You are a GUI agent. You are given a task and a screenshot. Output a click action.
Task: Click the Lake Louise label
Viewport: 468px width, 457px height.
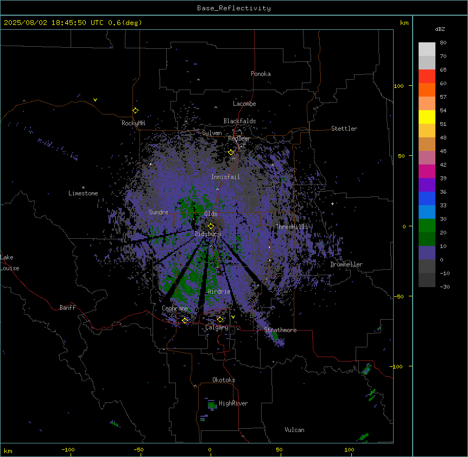pos(10,263)
